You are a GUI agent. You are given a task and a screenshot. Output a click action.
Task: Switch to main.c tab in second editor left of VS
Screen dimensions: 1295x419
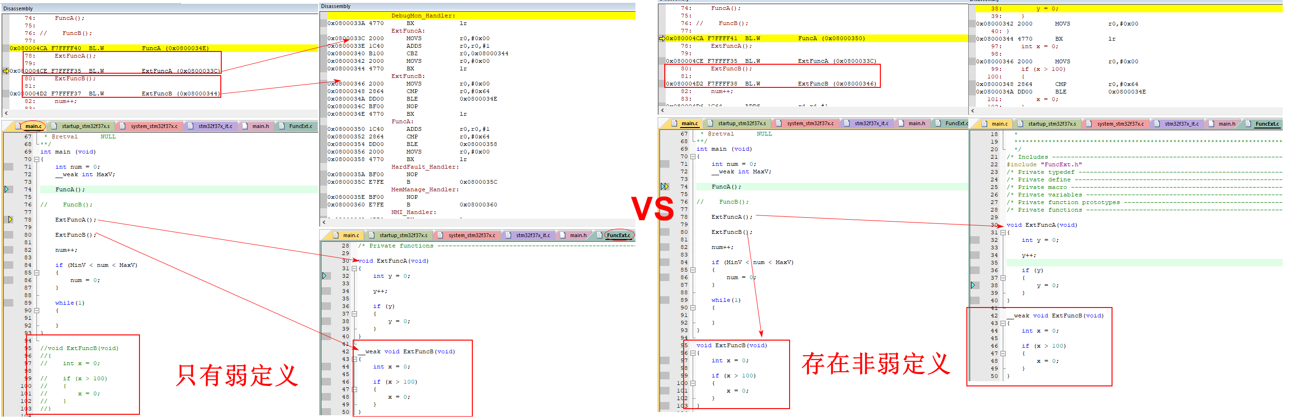346,235
